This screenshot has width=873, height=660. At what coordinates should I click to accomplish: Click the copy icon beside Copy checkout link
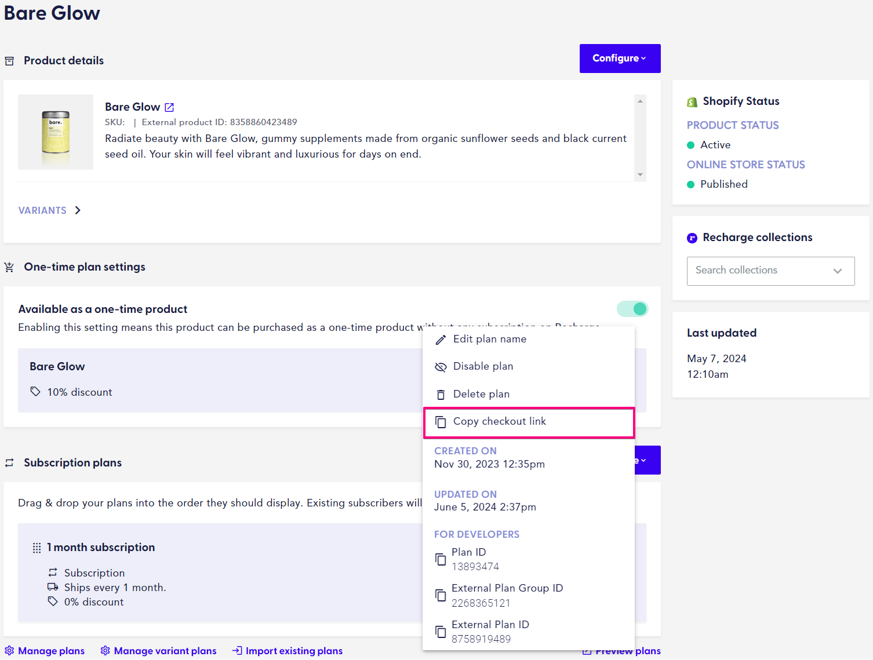tap(441, 422)
